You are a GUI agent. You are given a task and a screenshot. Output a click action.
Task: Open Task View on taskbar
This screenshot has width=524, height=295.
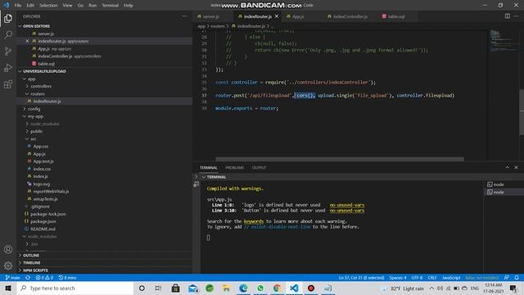click(158, 288)
